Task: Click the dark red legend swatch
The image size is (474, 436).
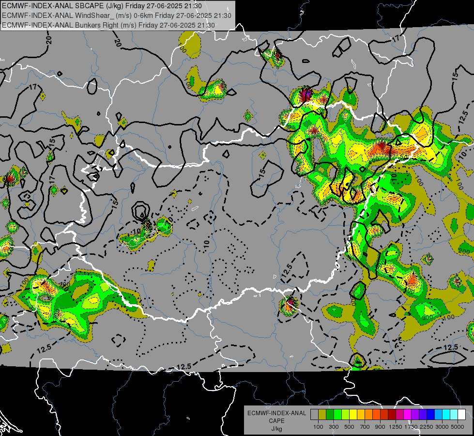Action: click(392, 415)
